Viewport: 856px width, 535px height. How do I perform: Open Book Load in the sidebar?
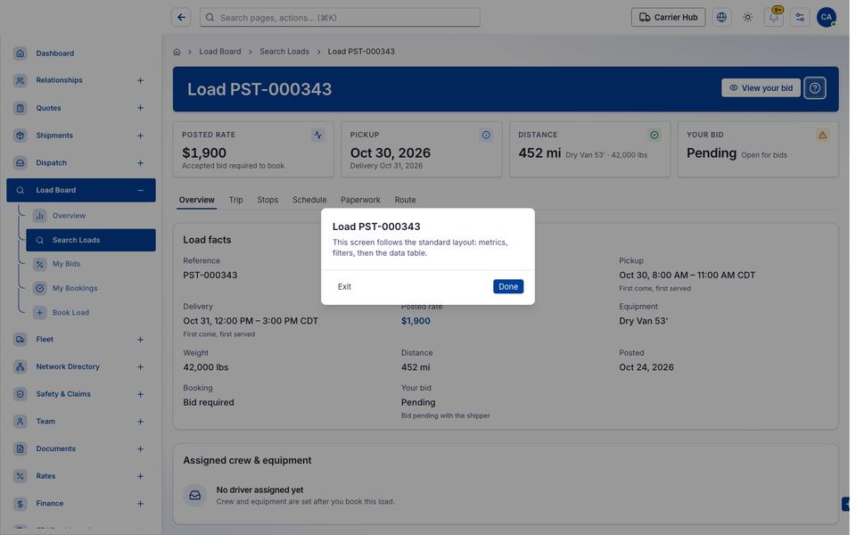tap(91, 313)
